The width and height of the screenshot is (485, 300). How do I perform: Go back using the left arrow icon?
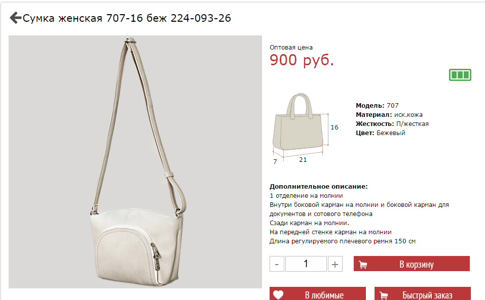pyautogui.click(x=16, y=18)
